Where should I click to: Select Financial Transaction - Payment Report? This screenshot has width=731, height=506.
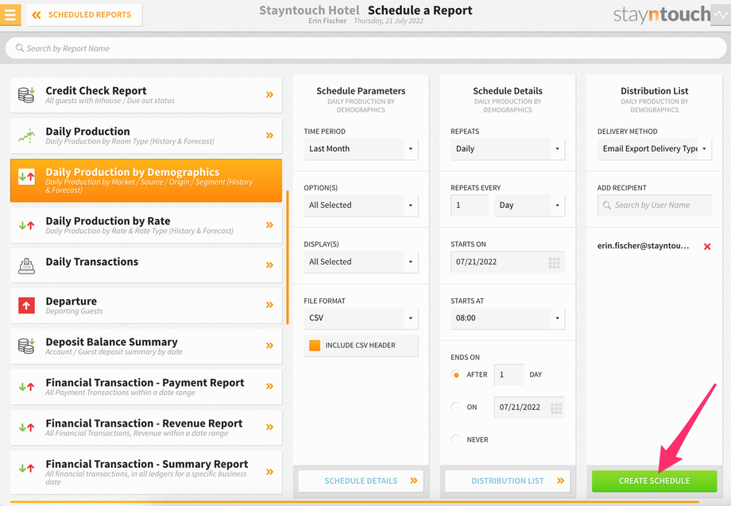(x=146, y=386)
